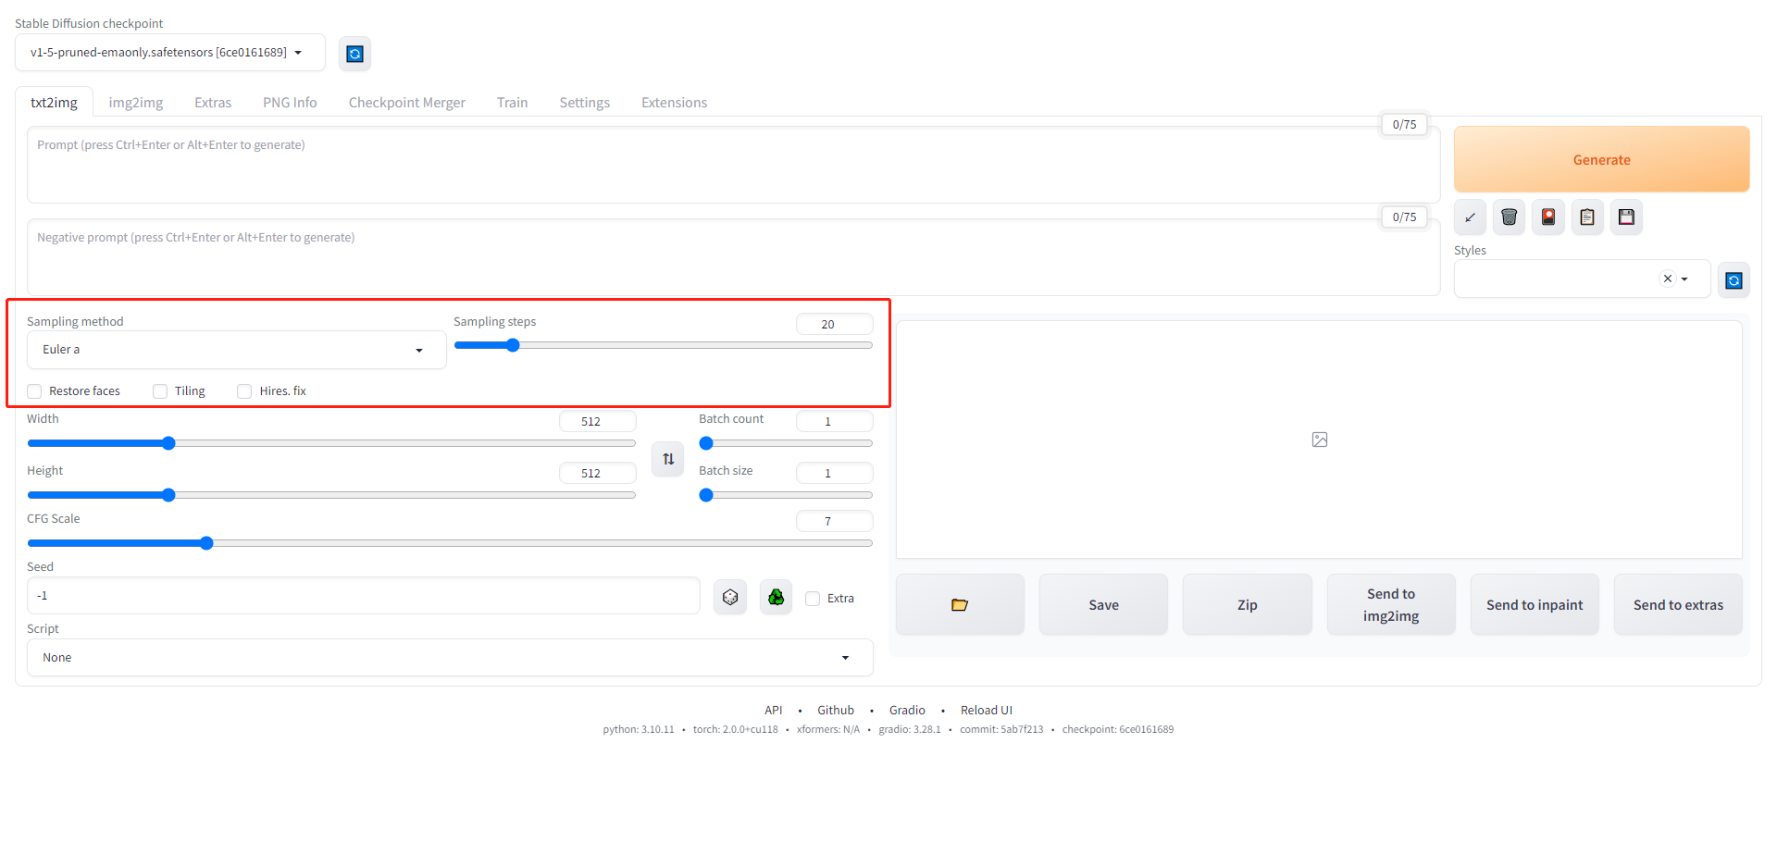Enable the Restore faces checkbox
Viewport: 1777px width, 867px height.
tap(35, 391)
